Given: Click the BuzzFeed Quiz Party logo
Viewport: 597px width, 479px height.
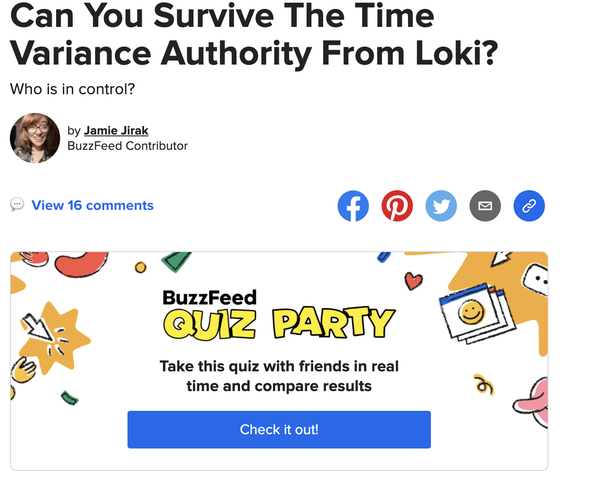Looking at the screenshot, I should [278, 312].
